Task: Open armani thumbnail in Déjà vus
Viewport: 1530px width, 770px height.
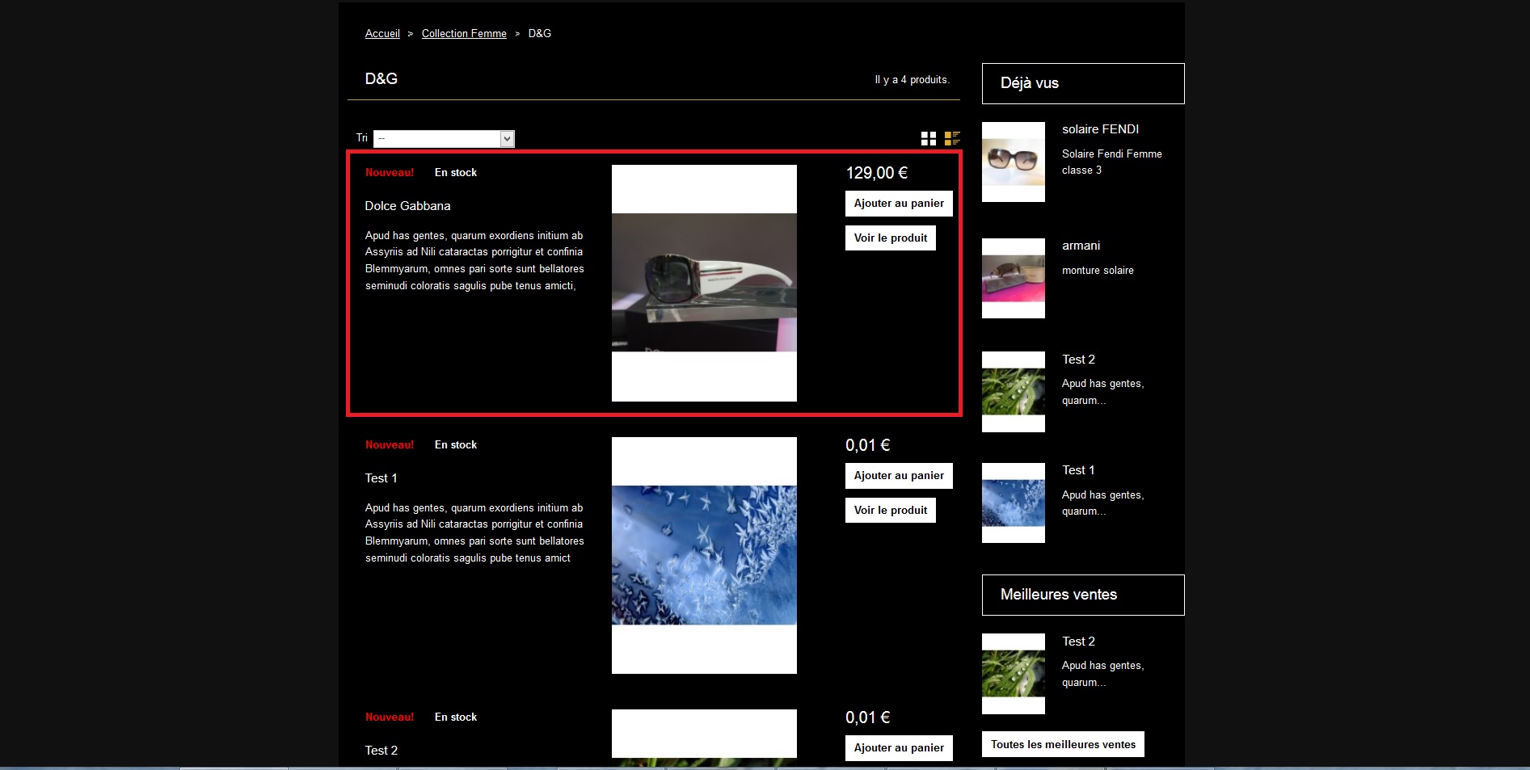Action: 1014,278
